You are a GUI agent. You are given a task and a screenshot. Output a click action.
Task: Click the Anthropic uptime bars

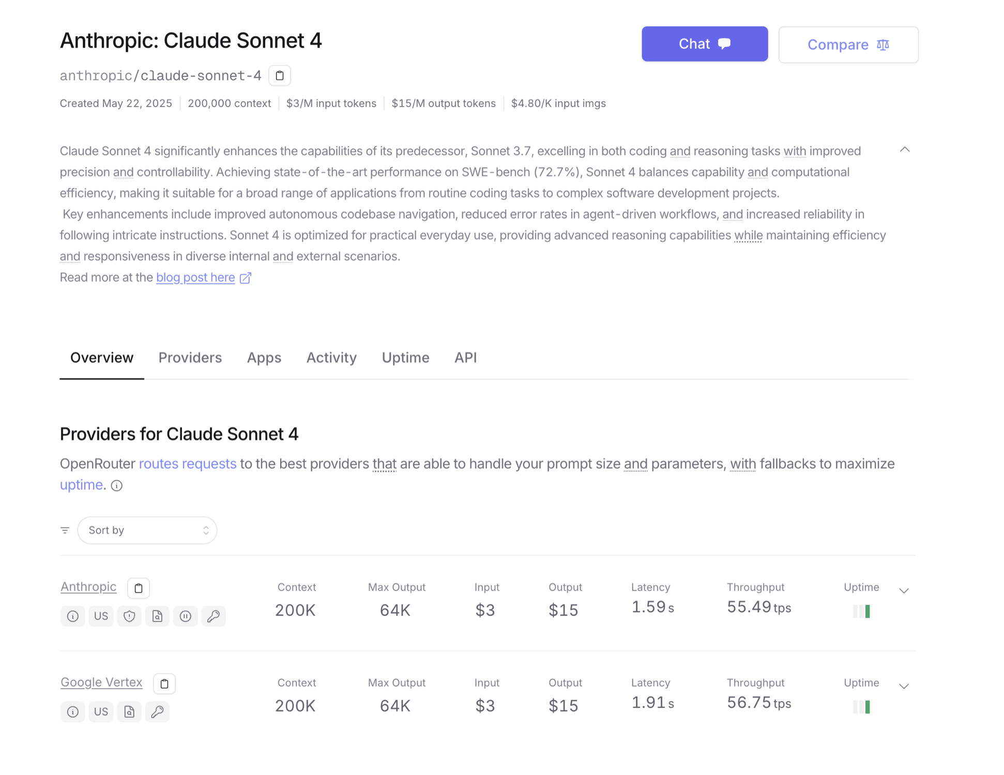pyautogui.click(x=861, y=612)
